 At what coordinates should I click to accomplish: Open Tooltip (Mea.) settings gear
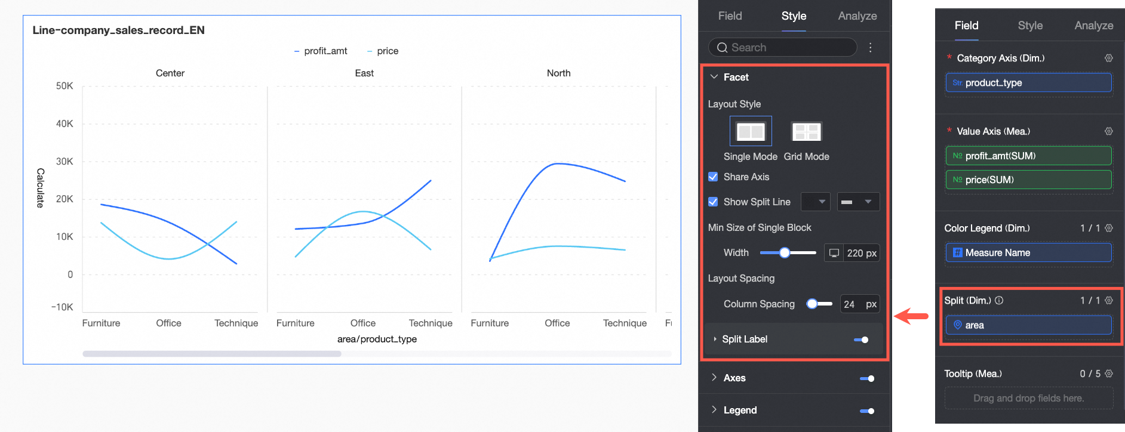coord(1109,374)
